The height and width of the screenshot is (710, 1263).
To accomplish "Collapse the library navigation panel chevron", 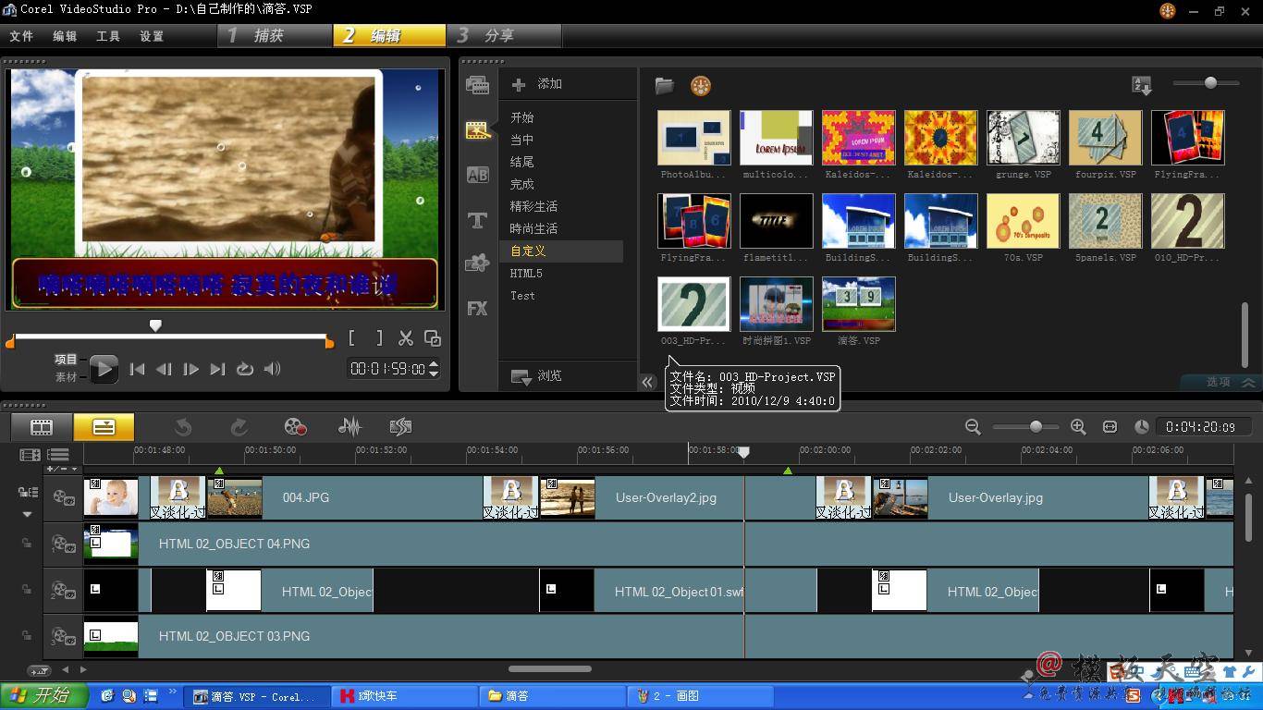I will click(x=647, y=382).
